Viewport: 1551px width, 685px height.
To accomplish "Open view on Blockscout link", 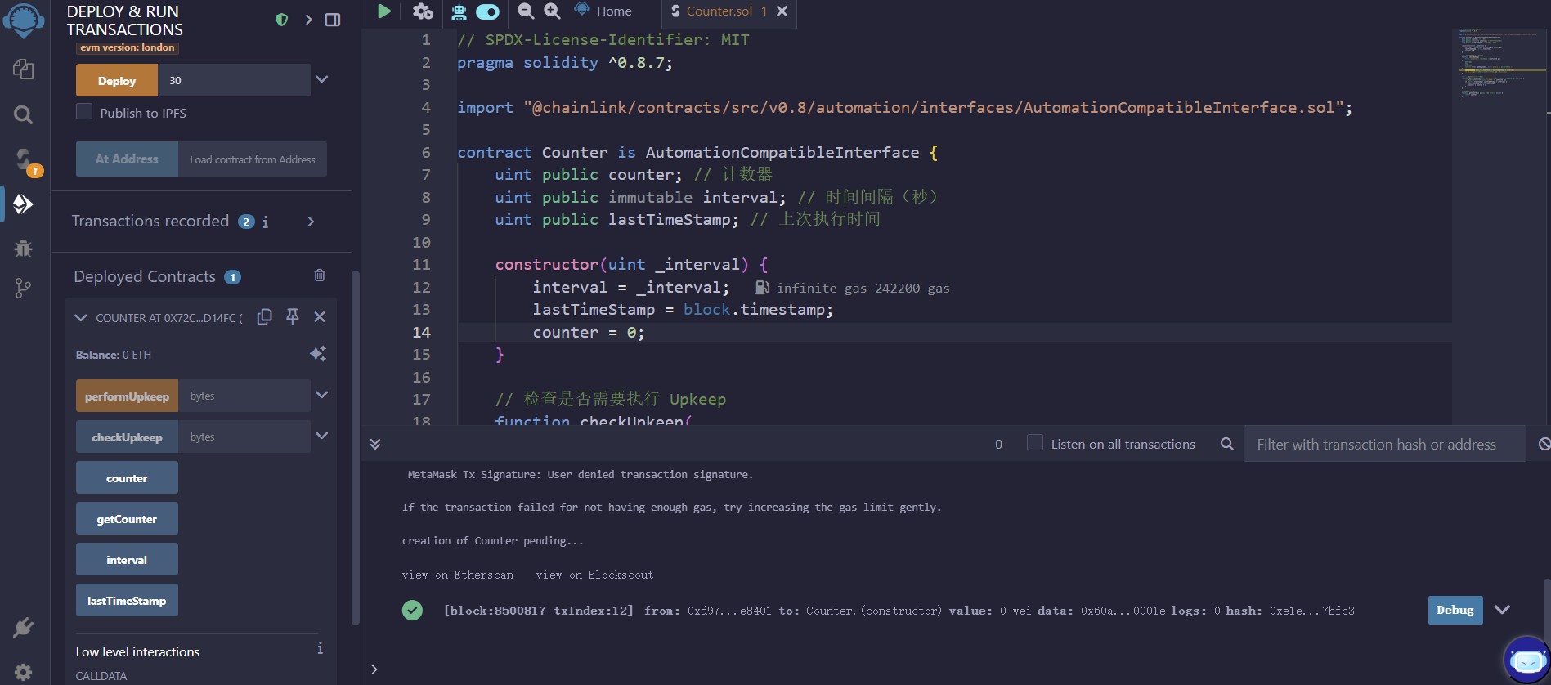I will [x=594, y=575].
